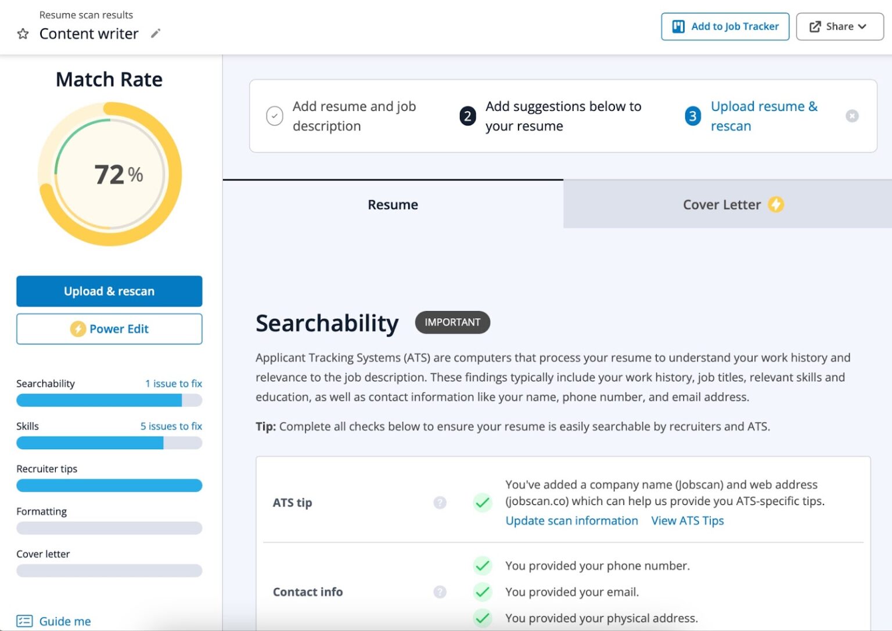The height and width of the screenshot is (631, 892).
Task: Click the 72% match rate circle
Action: (x=110, y=174)
